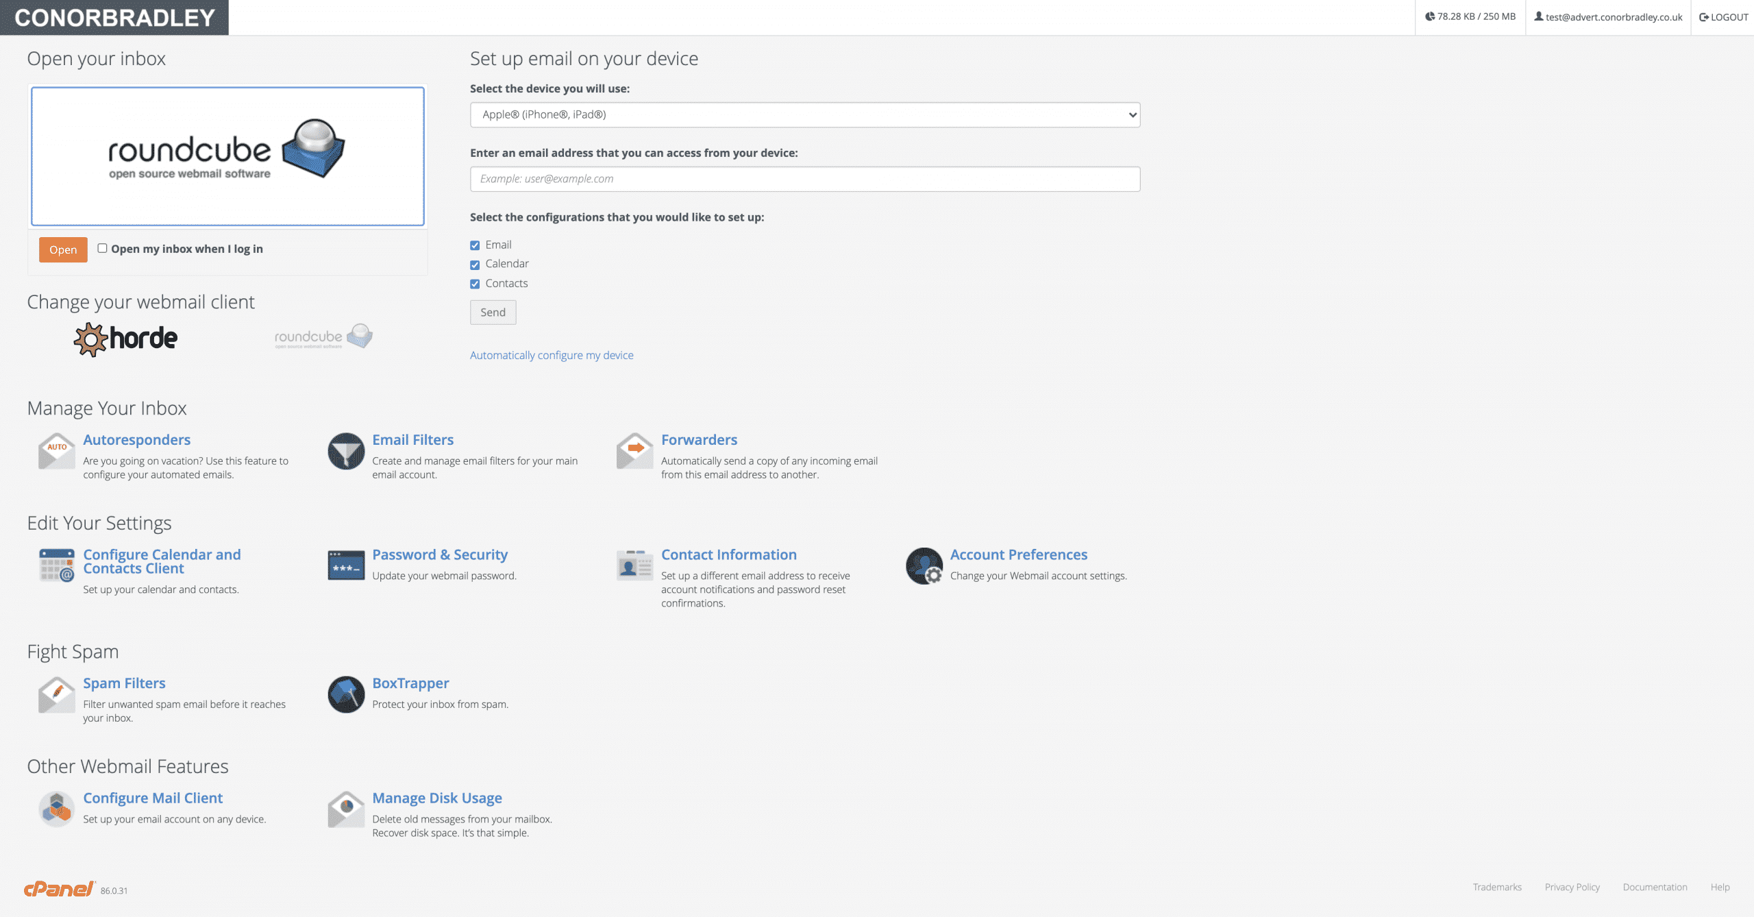Expand the device selection dropdown
Image resolution: width=1754 pixels, height=917 pixels.
coord(804,114)
